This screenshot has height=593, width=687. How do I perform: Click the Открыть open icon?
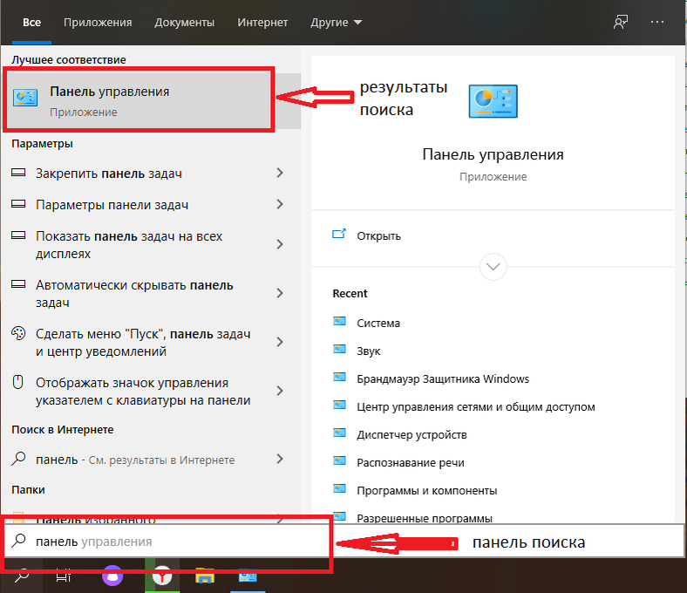pos(339,234)
